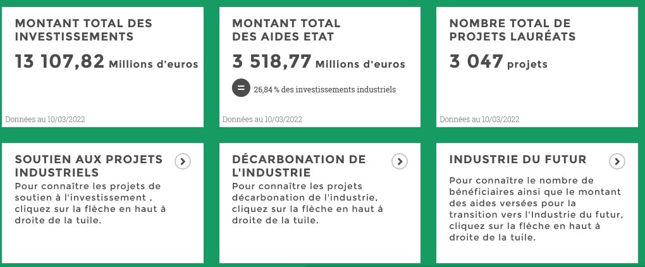645x267 pixels.
Task: Click the date label under aides Etat tile
Action: pos(262,120)
